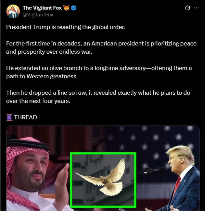Open the @VigilantFox handle link
205x211 pixels.
coord(38,14)
